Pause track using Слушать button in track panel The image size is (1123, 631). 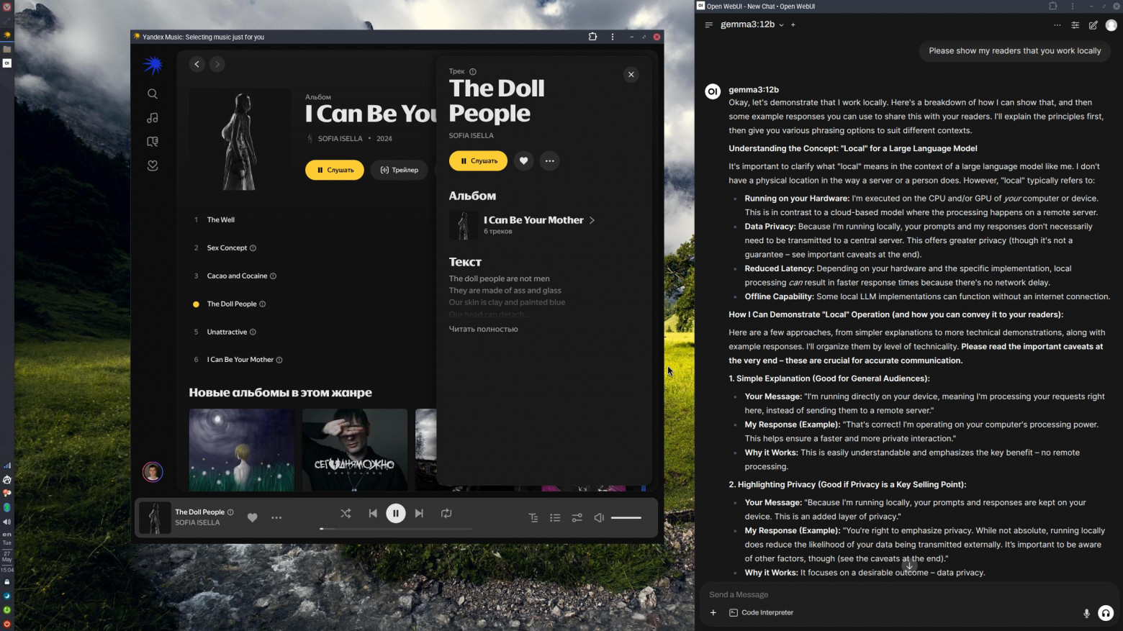coord(478,161)
